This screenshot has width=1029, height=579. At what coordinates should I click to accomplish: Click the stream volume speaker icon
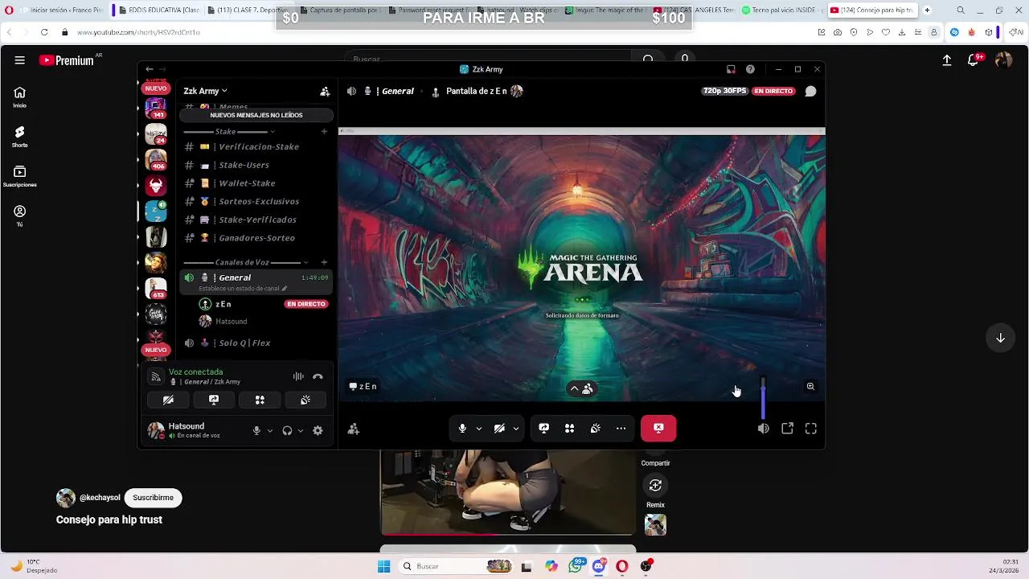[763, 429]
